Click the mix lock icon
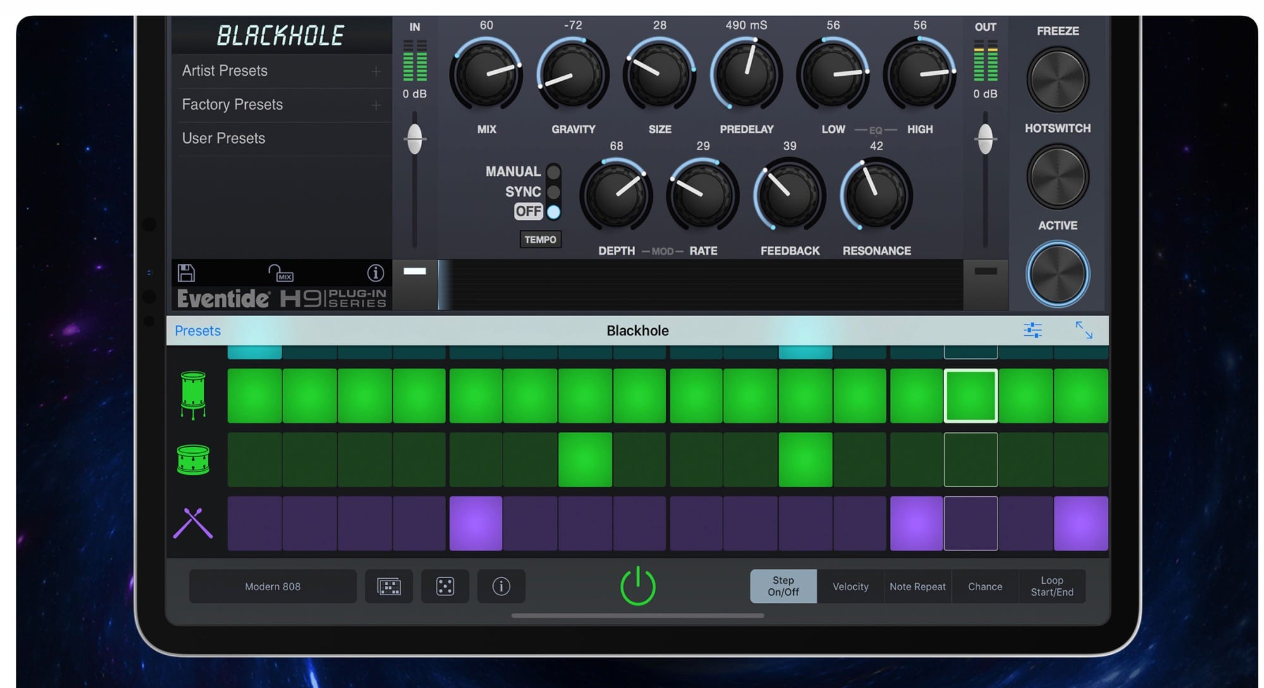 (281, 273)
